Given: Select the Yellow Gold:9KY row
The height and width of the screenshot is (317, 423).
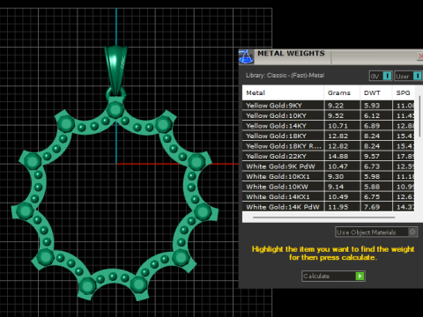Looking at the screenshot, I should pyautogui.click(x=328, y=106).
